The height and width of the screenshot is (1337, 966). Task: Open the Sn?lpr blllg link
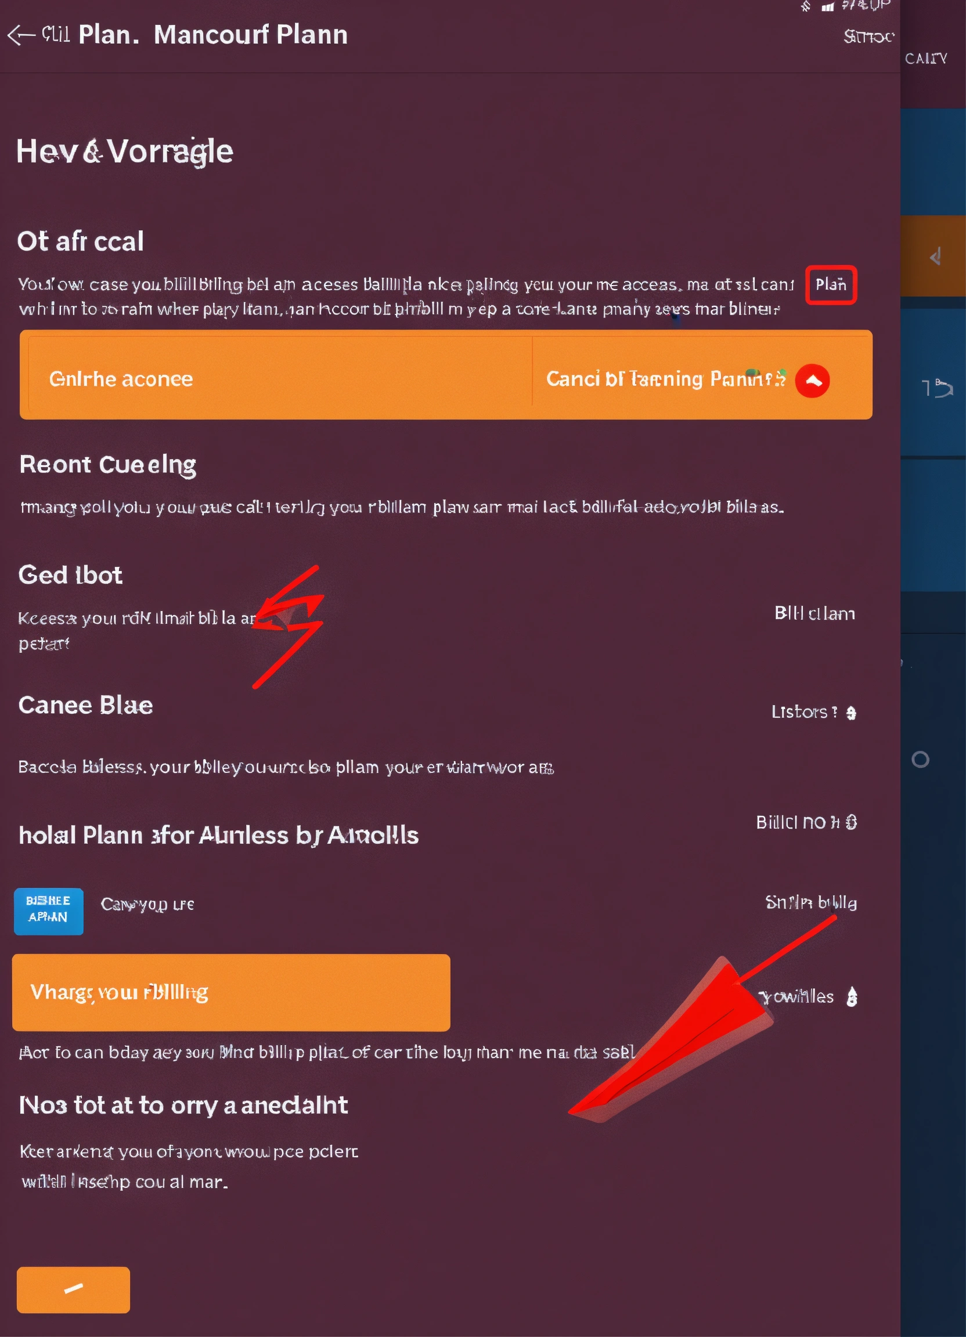[810, 902]
